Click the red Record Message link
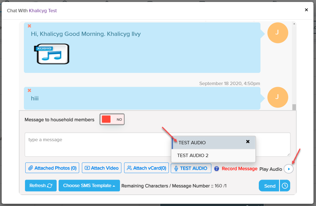 [x=239, y=168]
